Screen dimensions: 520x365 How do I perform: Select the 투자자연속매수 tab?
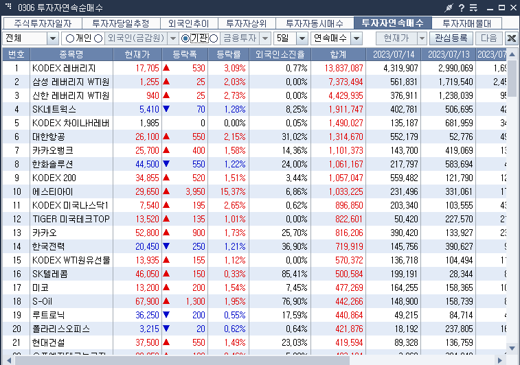pyautogui.click(x=393, y=23)
